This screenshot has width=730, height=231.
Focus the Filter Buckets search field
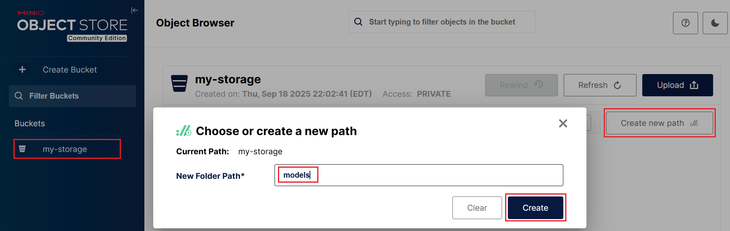[x=72, y=96]
